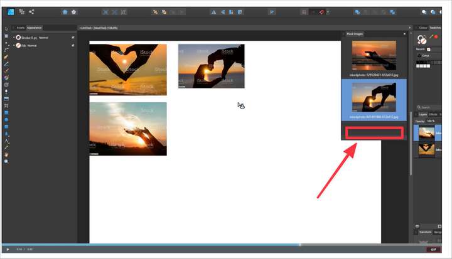The width and height of the screenshot is (452, 259).
Task: Click the fill/stroke colour selector circles
Action: click(x=421, y=40)
